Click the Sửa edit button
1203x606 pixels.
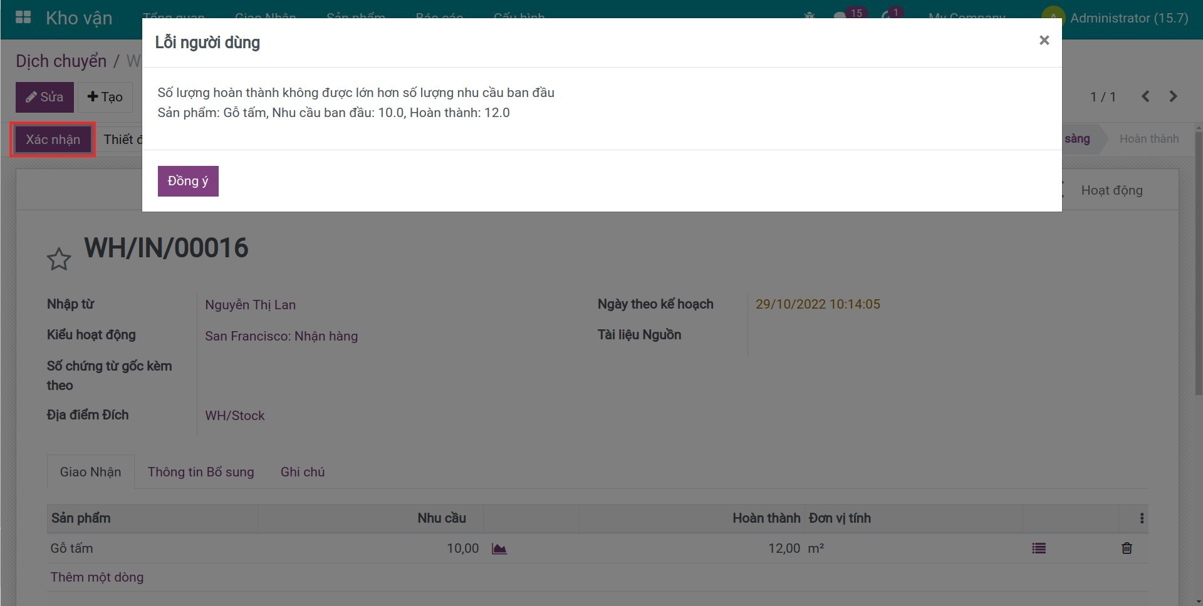click(44, 97)
